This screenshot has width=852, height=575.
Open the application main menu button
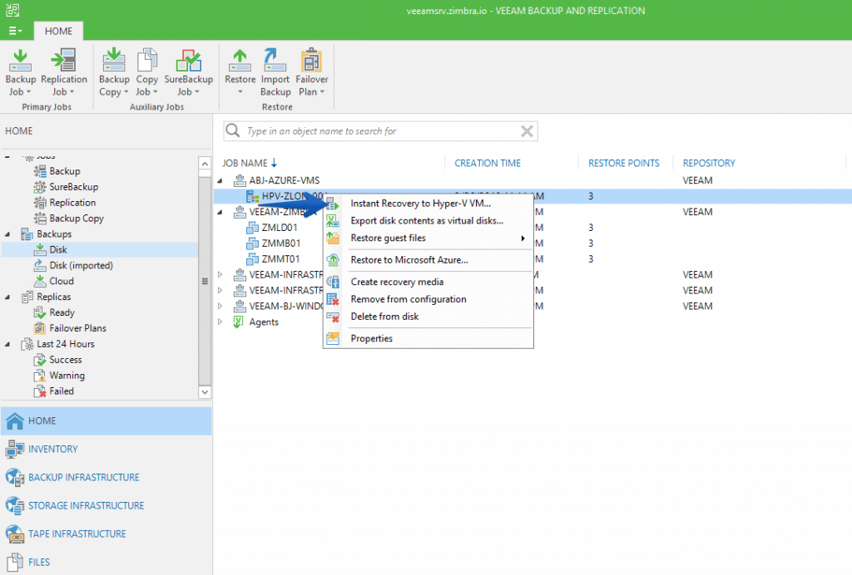click(x=15, y=31)
